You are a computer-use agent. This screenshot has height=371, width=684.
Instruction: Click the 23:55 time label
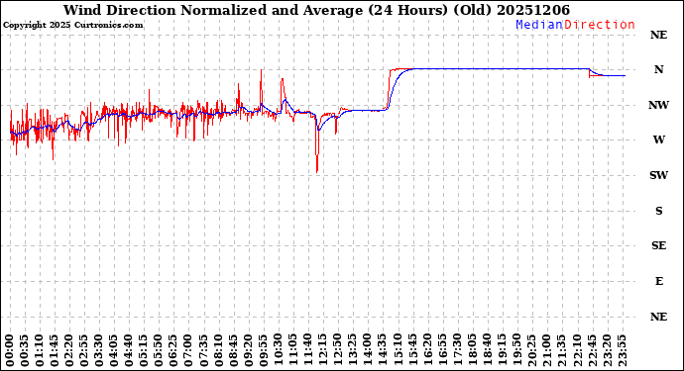[x=622, y=350]
